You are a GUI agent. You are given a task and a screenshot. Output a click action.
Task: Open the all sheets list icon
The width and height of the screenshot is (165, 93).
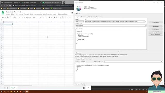click(7, 88)
